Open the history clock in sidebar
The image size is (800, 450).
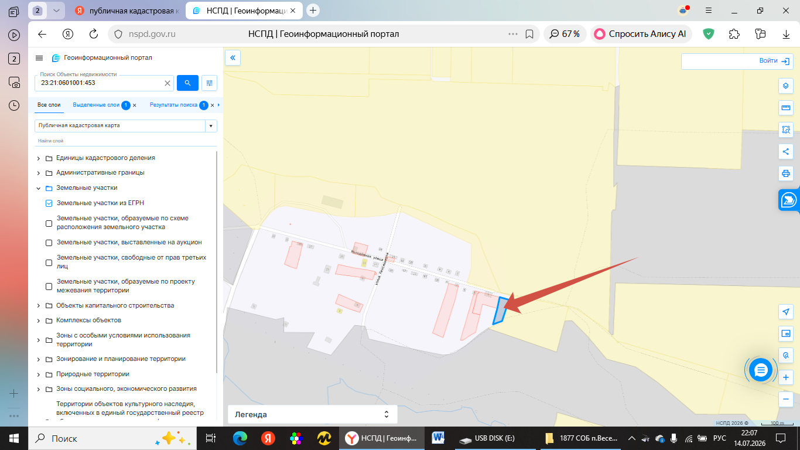pos(14,105)
